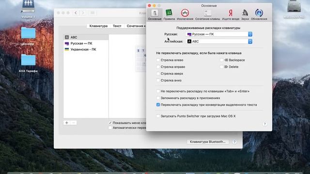Go back in System Preferences
The image size is (310, 174).
tap(76, 13)
